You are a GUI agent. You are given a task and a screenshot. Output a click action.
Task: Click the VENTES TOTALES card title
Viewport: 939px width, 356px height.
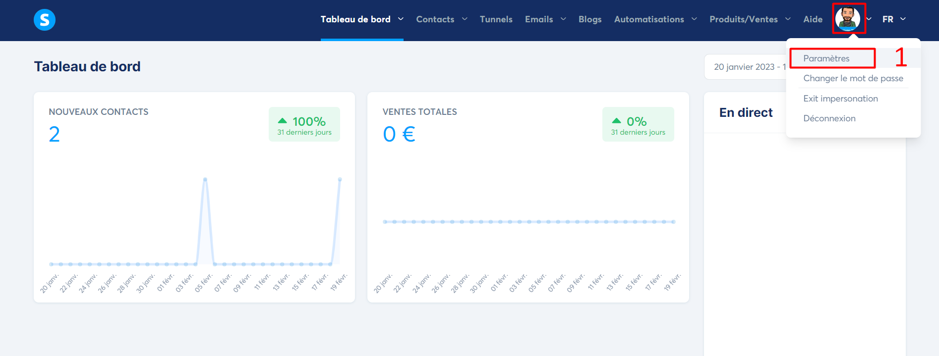[x=420, y=112]
